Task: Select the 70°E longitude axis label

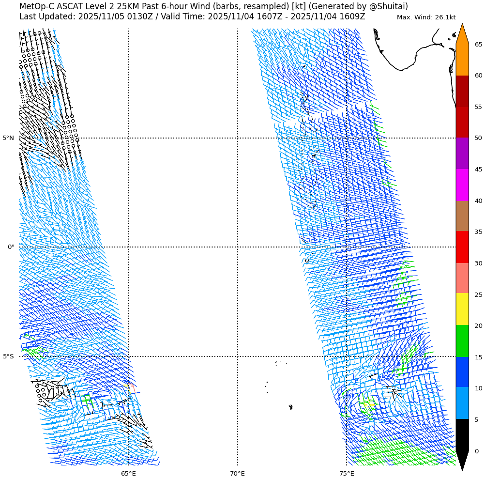Action: click(237, 473)
